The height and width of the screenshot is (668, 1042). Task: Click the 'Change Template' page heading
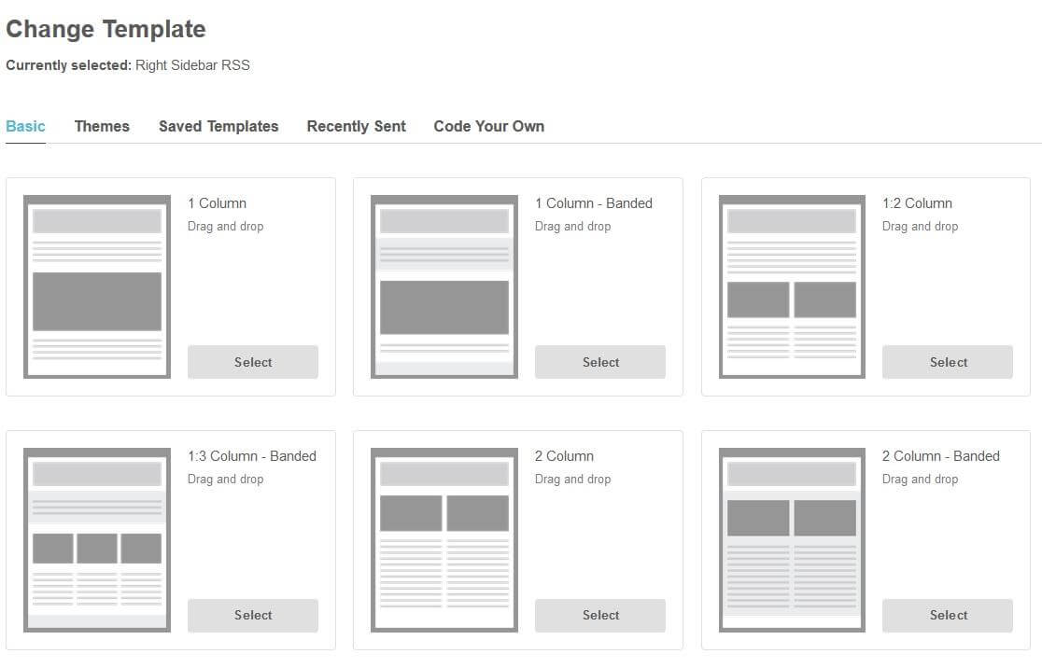tap(106, 29)
